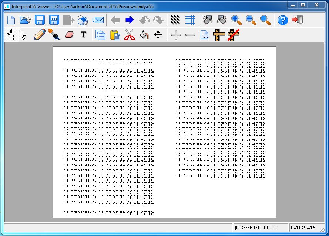The width and height of the screenshot is (329, 236).
Task: Click the exit door icon
Action: pos(297,20)
